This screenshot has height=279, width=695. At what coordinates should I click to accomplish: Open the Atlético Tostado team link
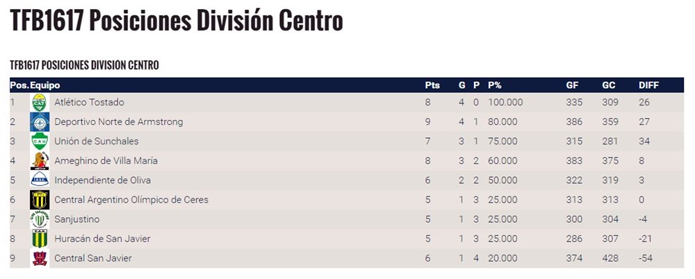tap(89, 103)
